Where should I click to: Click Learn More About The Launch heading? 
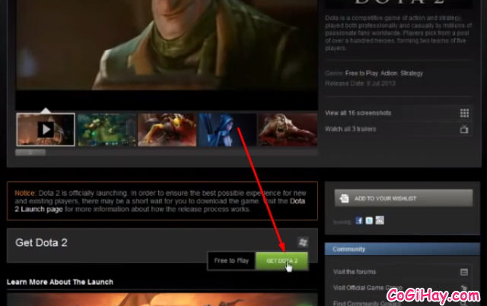[x=60, y=282]
